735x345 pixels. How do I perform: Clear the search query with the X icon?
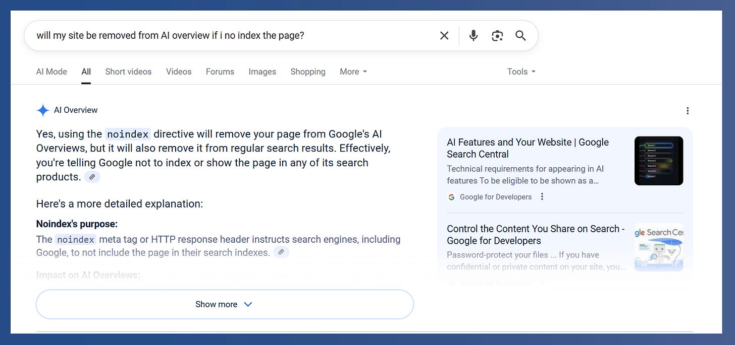pos(444,36)
